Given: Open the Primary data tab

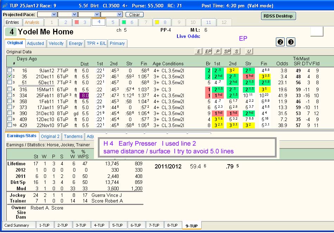Looking at the screenshot, I should coord(117,43).
